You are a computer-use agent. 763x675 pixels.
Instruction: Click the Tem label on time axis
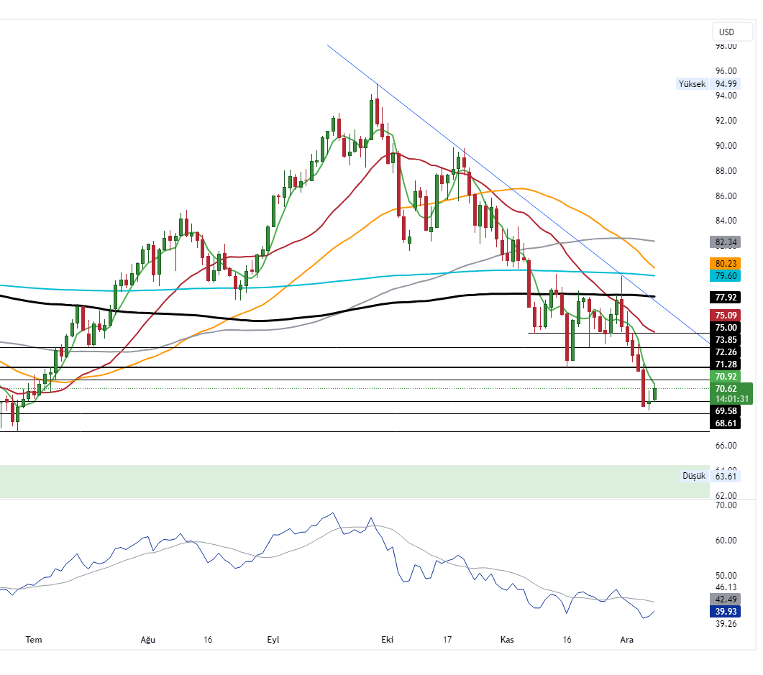33,639
